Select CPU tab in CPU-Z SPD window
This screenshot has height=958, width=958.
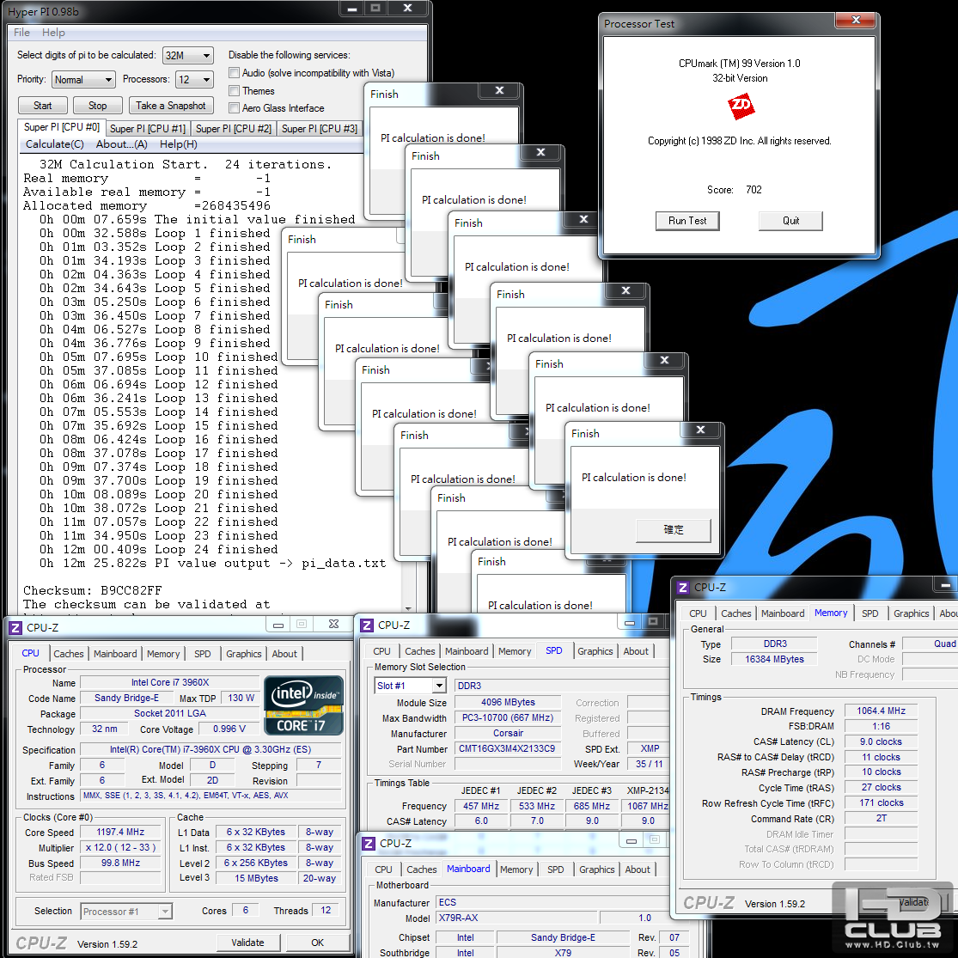(381, 651)
